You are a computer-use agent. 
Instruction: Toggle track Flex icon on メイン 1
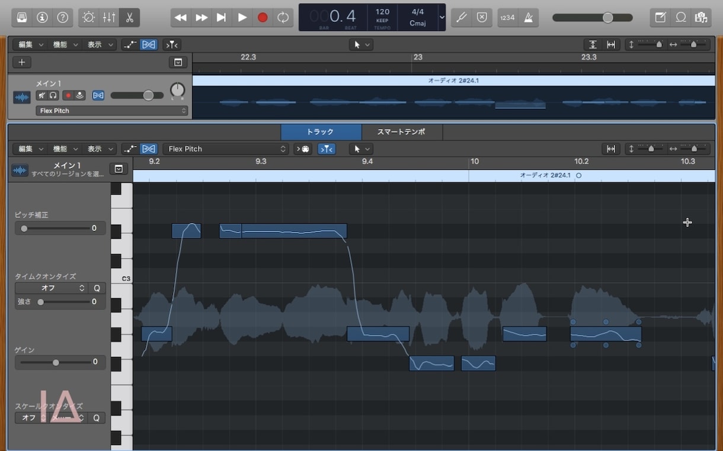pyautogui.click(x=98, y=95)
